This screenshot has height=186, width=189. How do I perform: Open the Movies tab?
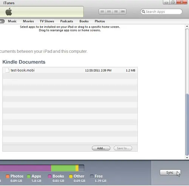pos(28,21)
